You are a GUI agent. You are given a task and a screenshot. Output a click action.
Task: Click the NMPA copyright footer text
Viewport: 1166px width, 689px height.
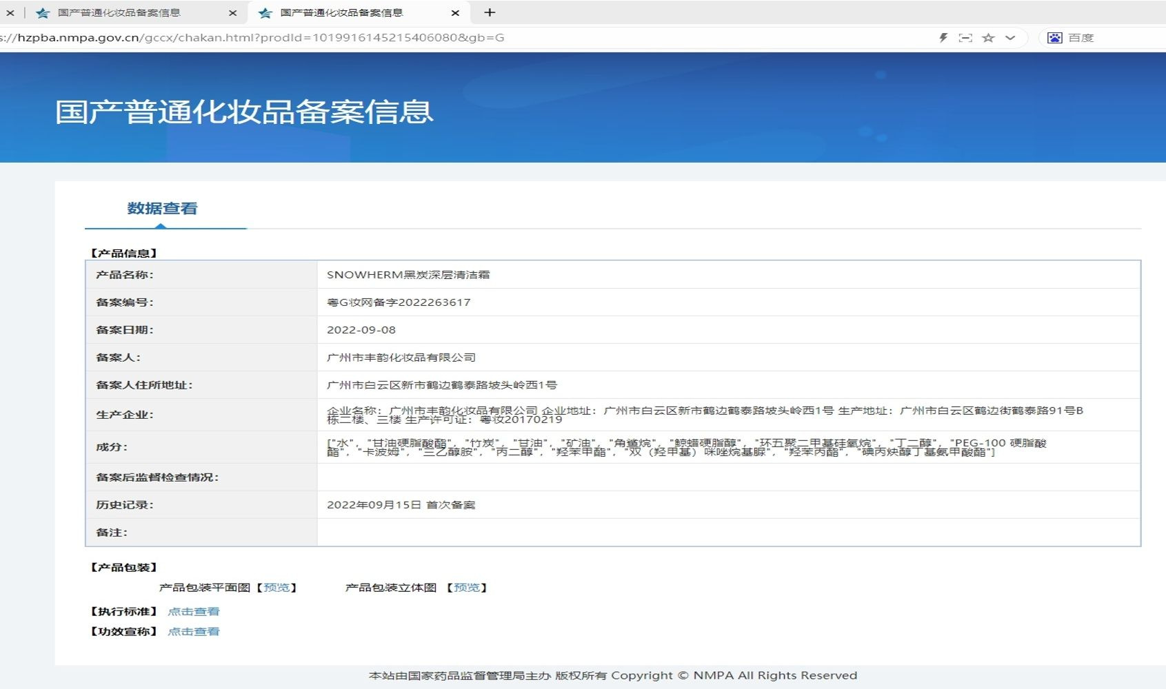[x=613, y=676]
